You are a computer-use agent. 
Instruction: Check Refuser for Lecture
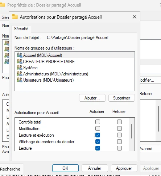click(119, 148)
